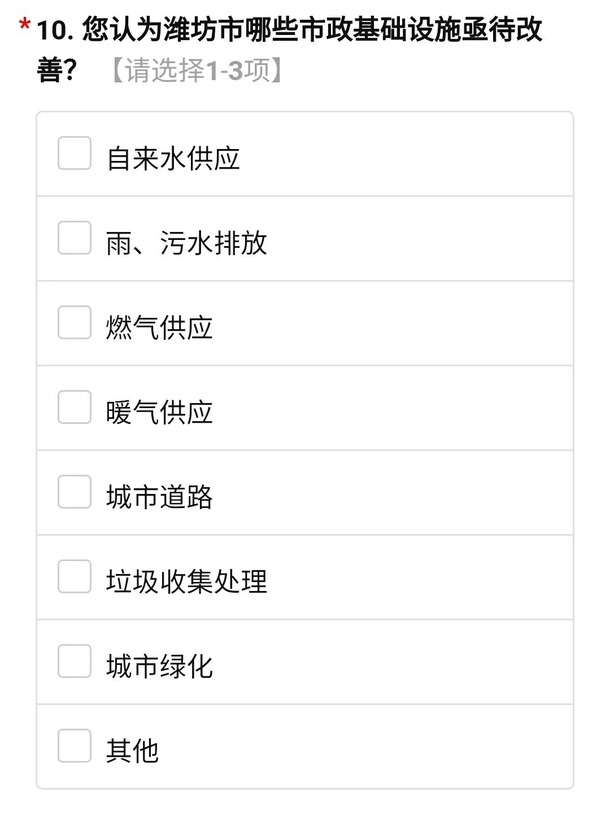
Task: Toggle the 垃圾收集处理 checkbox
Action: pyautogui.click(x=75, y=576)
